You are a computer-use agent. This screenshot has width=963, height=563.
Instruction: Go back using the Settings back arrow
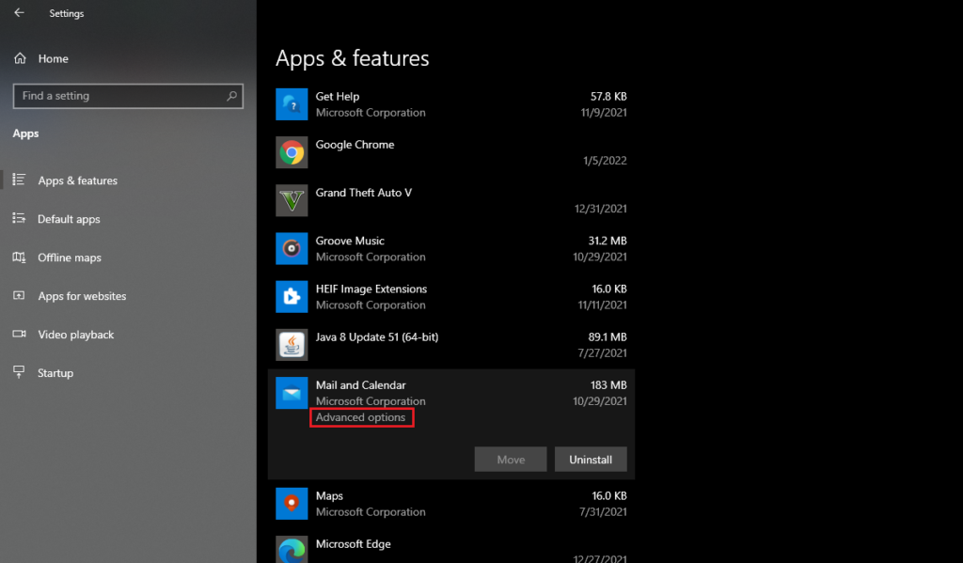point(19,12)
